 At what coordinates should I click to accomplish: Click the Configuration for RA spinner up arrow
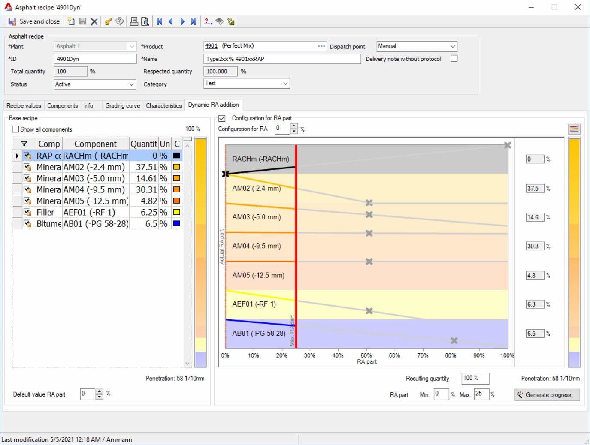pos(294,126)
